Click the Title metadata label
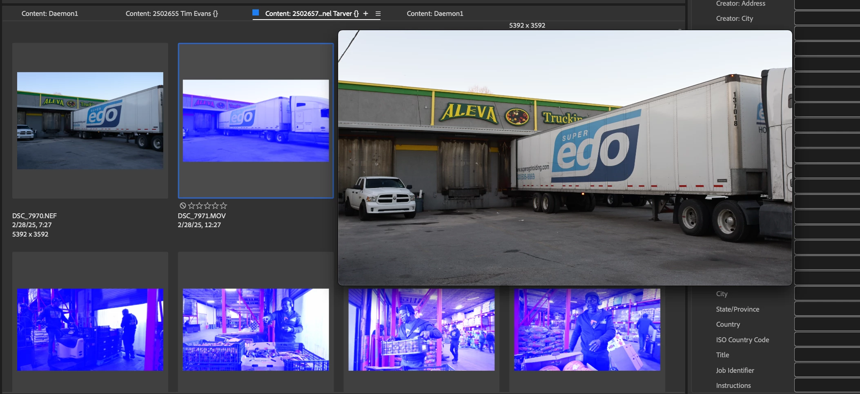This screenshot has height=394, width=860. (722, 355)
